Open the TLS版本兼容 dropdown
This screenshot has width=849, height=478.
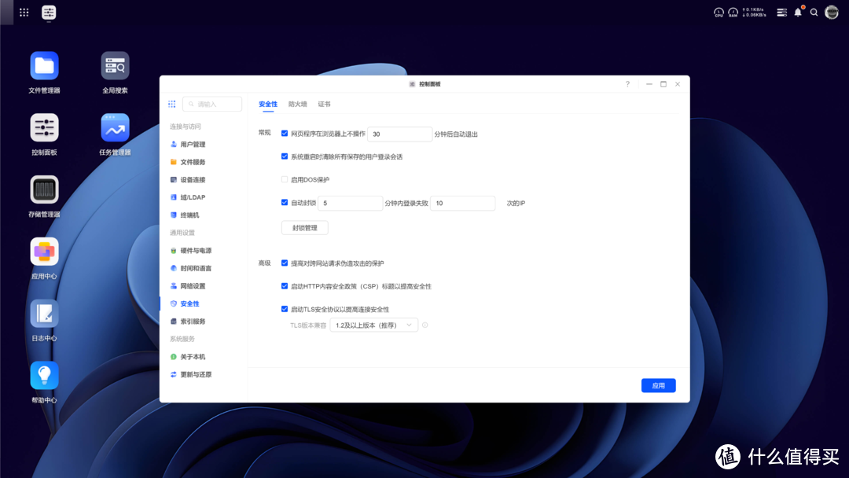pos(374,324)
